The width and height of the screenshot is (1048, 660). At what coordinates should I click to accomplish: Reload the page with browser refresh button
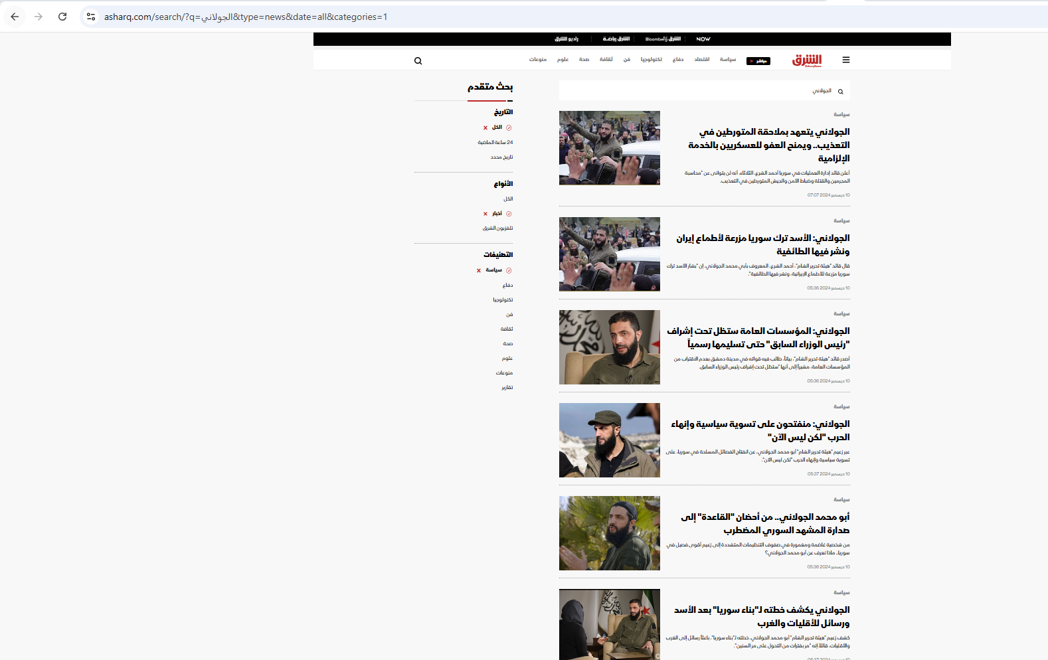(62, 17)
